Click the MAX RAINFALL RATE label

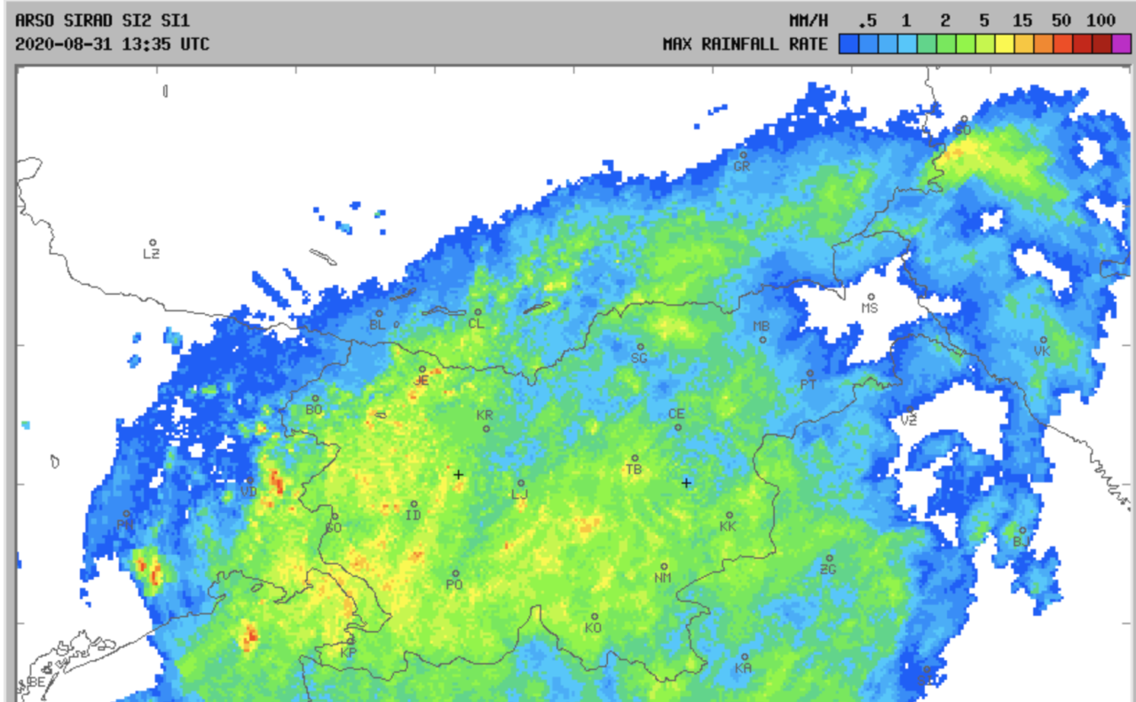[x=745, y=43]
